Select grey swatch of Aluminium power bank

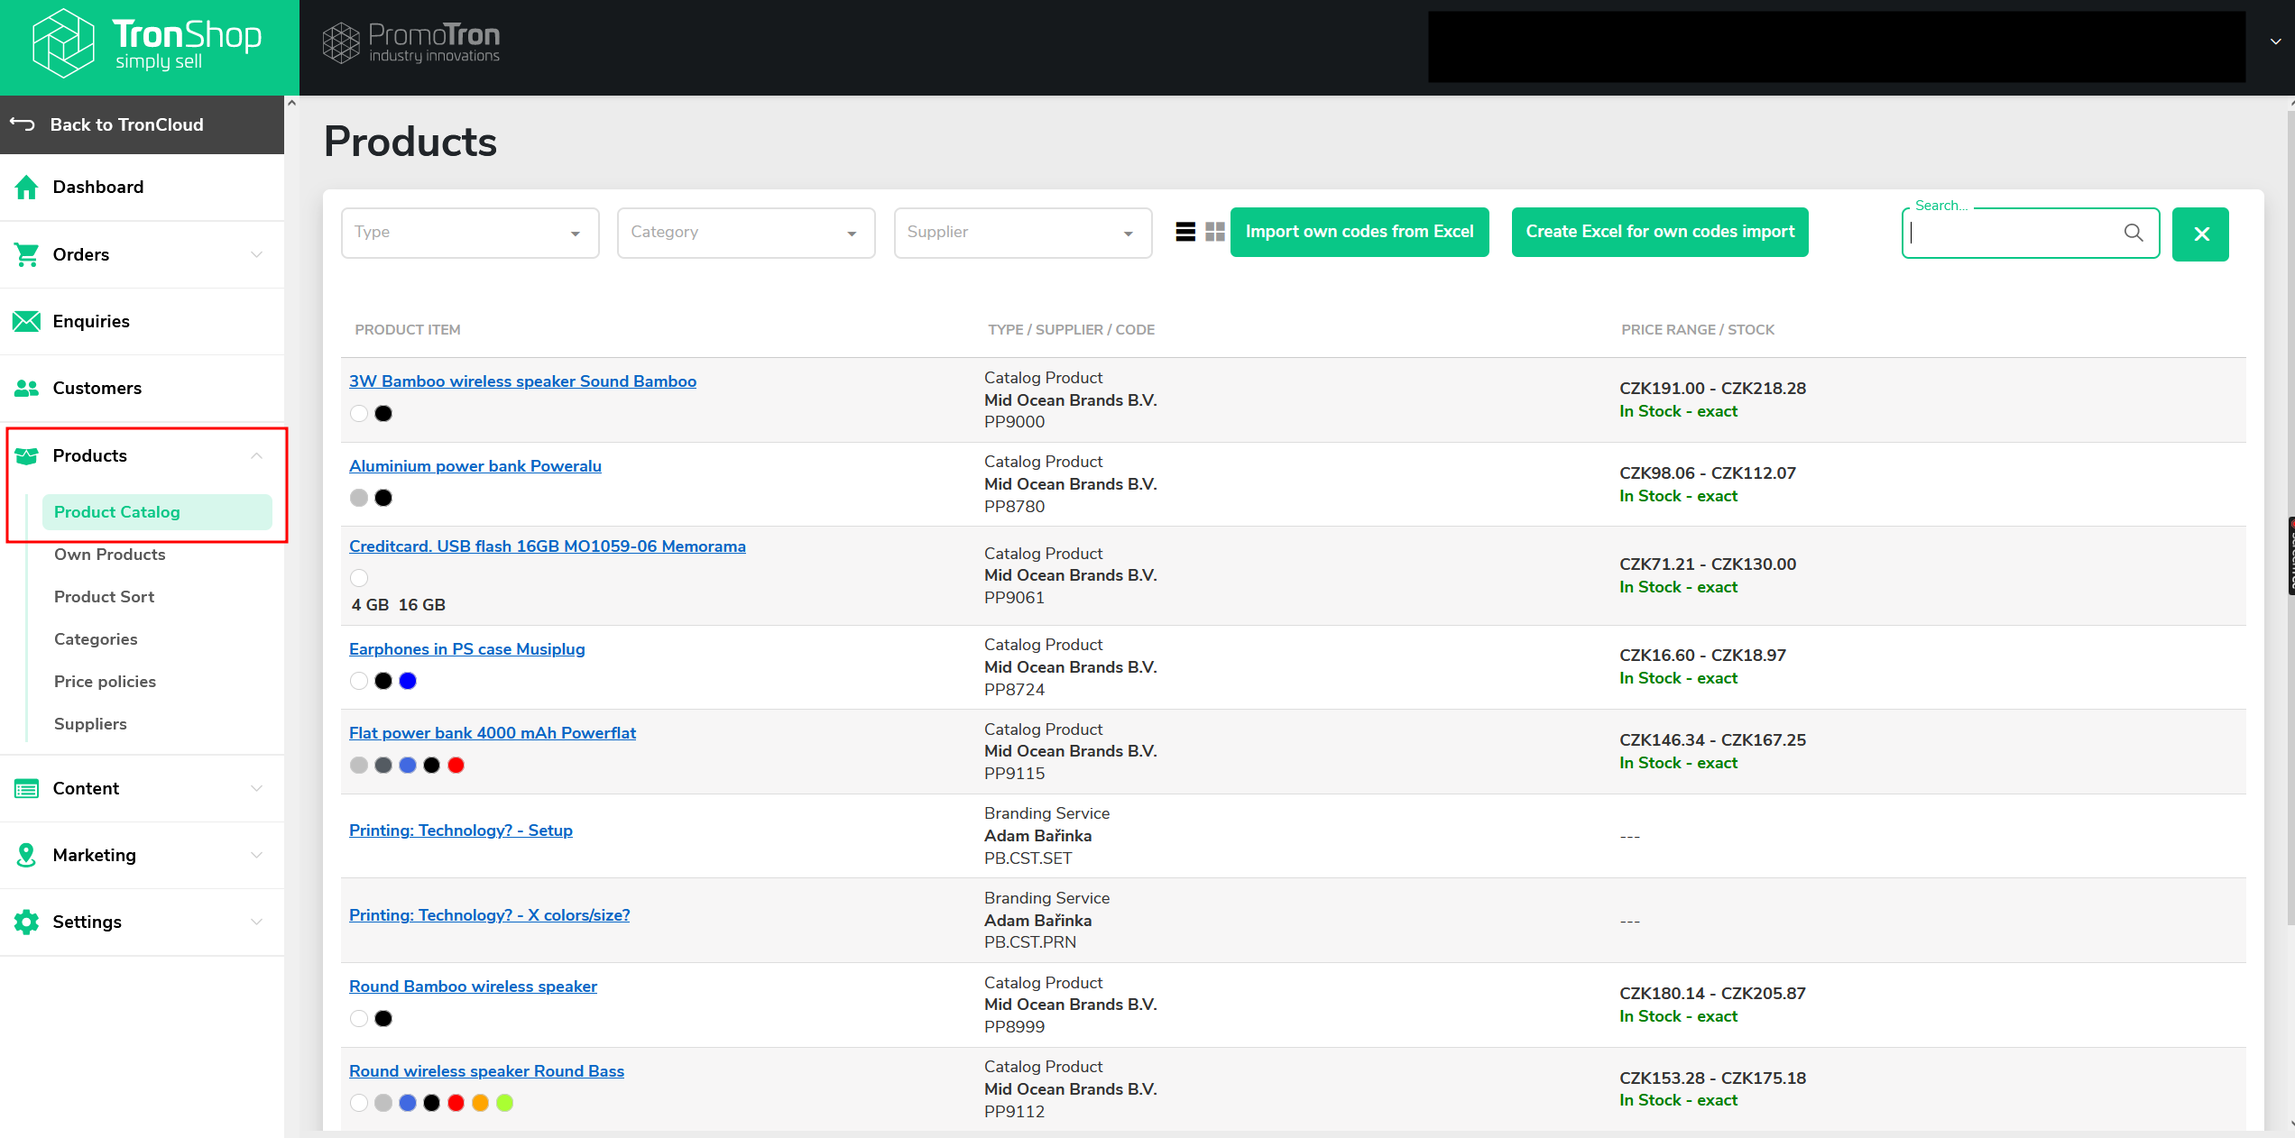[x=359, y=498]
